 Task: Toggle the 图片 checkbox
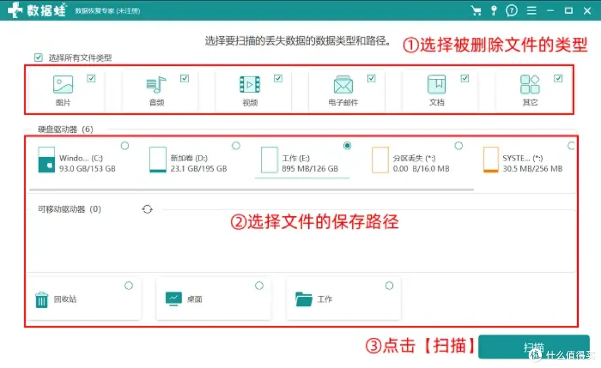[91, 78]
